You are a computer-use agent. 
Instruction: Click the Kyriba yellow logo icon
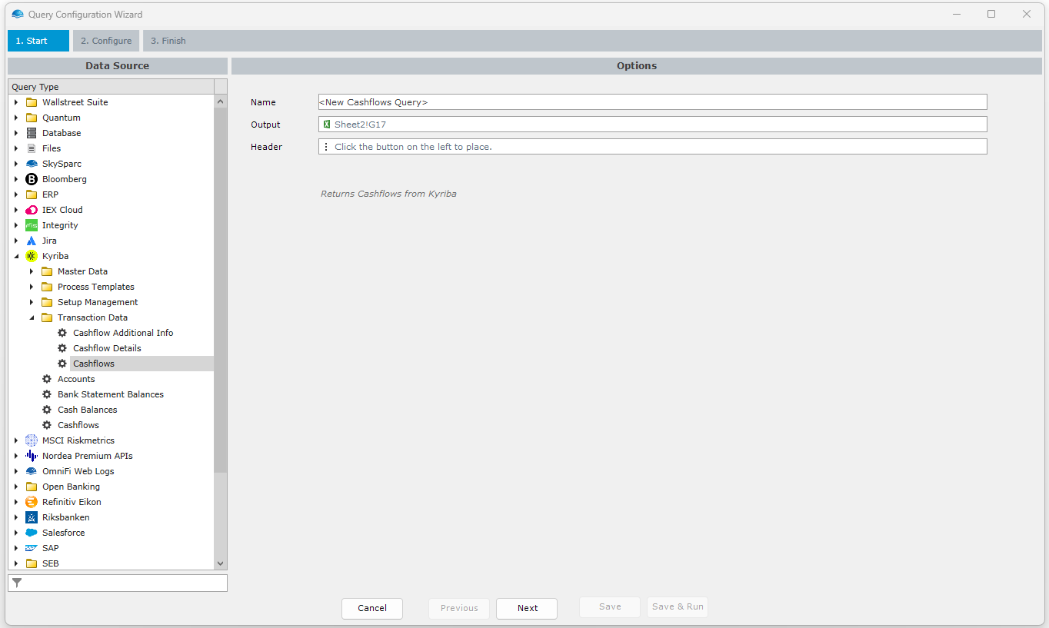click(32, 256)
